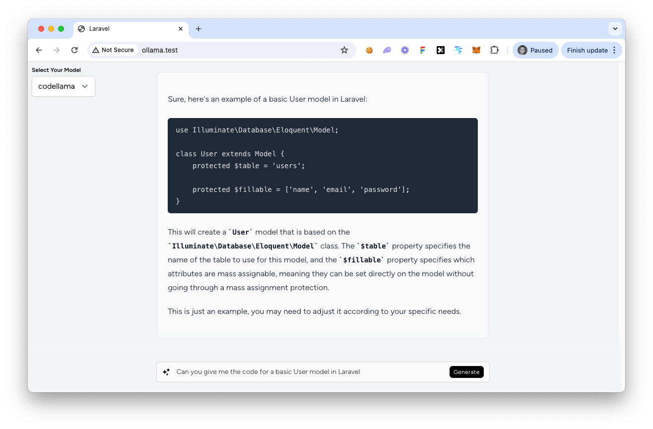653x429 pixels.
Task: Open the blue funnel extension icon
Action: coord(458,50)
